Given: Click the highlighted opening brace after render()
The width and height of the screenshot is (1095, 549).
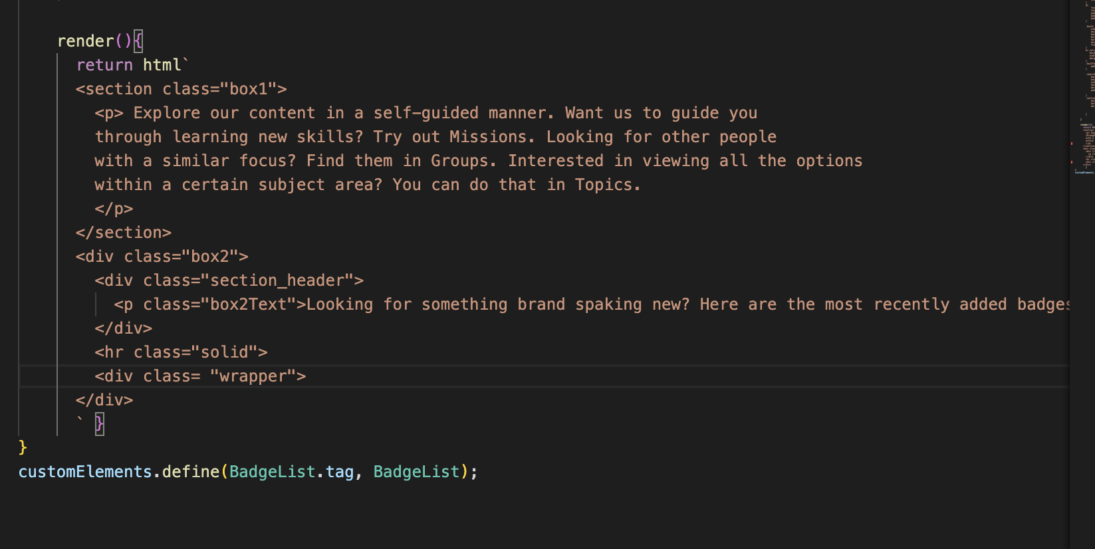Looking at the screenshot, I should tap(138, 41).
